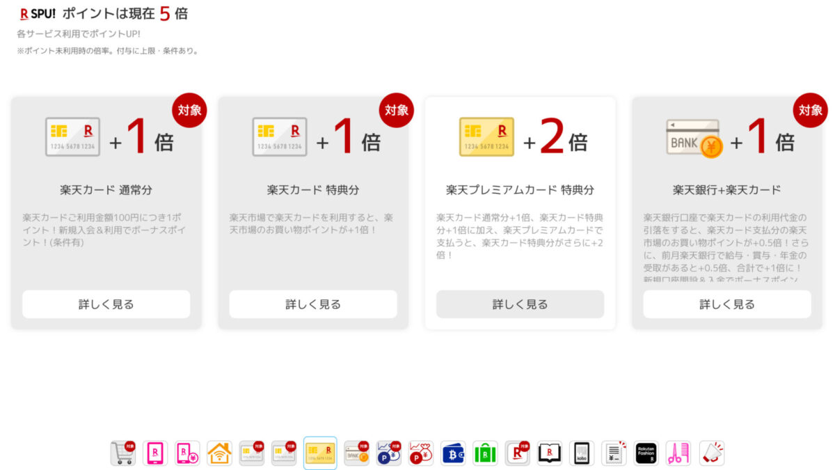Viewport: 835px width, 470px height.
Task: Click the description starting 楽天銀行口座で楽天カードの
Action: (x=726, y=248)
